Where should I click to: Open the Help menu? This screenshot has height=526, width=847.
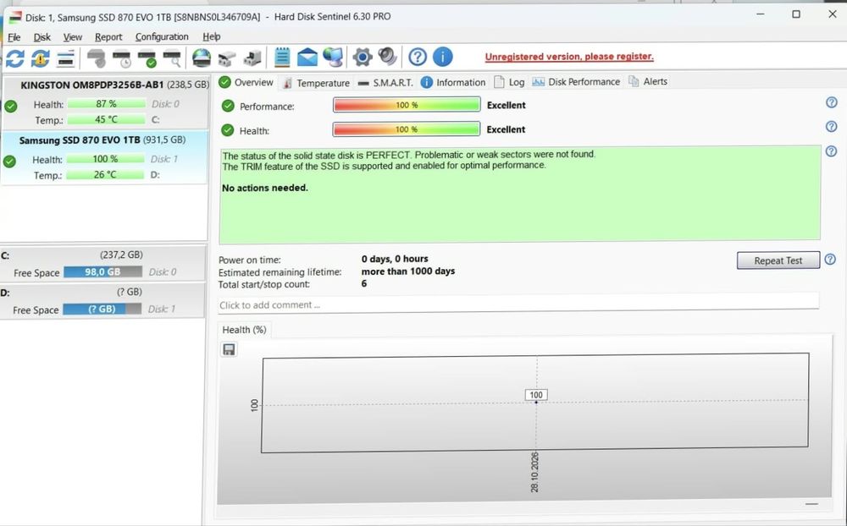(x=212, y=36)
